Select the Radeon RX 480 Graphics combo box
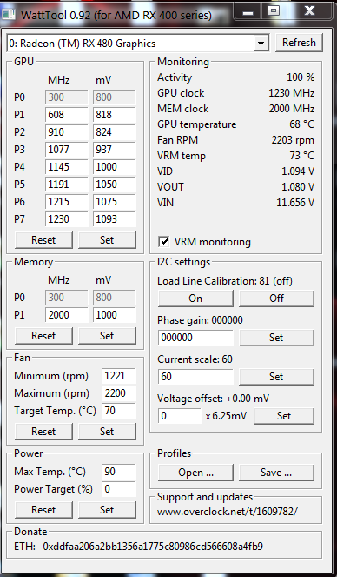Viewport: 337px width, 577px height. pyautogui.click(x=137, y=44)
